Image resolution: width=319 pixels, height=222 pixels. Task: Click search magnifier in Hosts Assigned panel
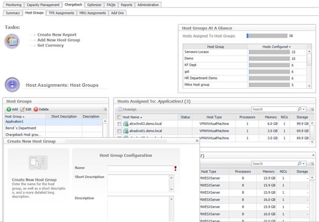tap(299, 110)
